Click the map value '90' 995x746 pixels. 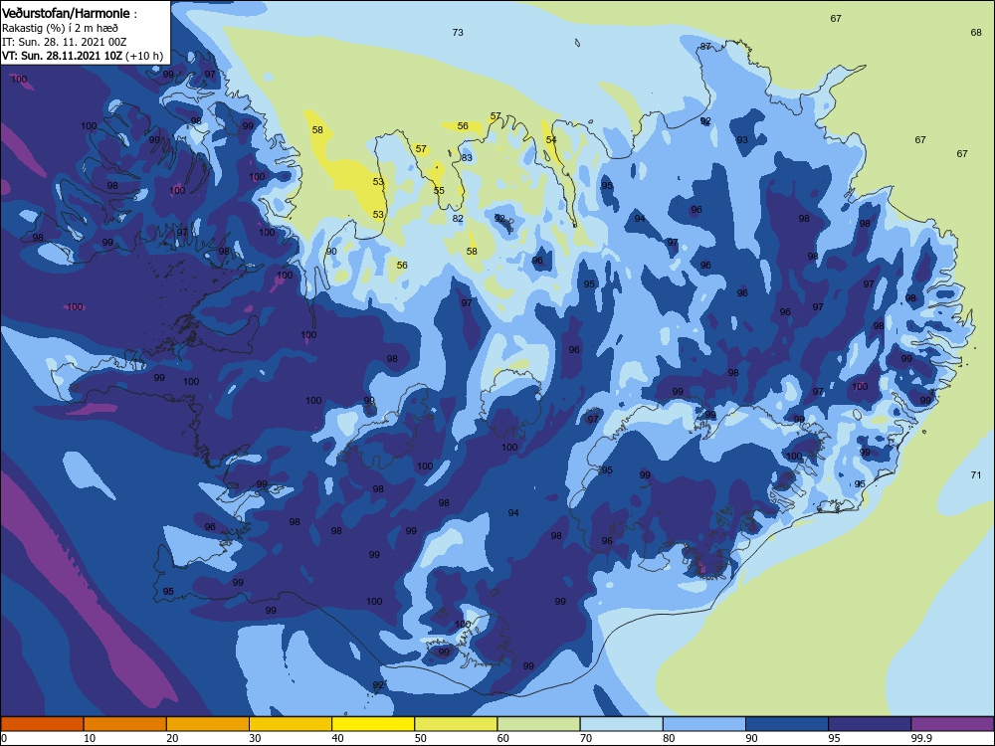331,252
